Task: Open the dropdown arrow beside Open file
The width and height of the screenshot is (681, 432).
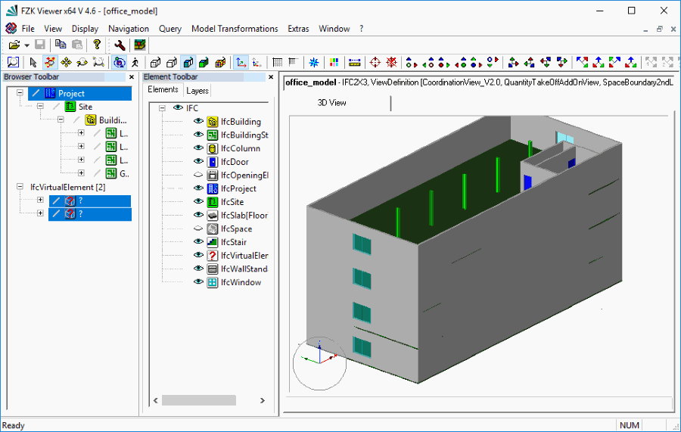Action: [x=26, y=45]
